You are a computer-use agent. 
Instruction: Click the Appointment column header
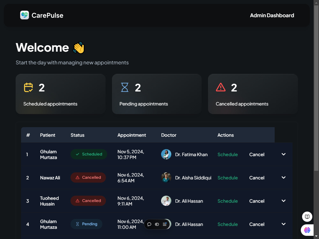[x=132, y=135]
